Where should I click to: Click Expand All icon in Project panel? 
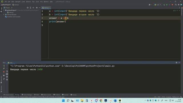31,8
